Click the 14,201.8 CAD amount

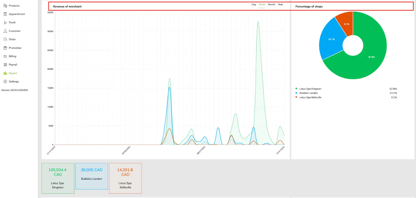click(x=125, y=172)
